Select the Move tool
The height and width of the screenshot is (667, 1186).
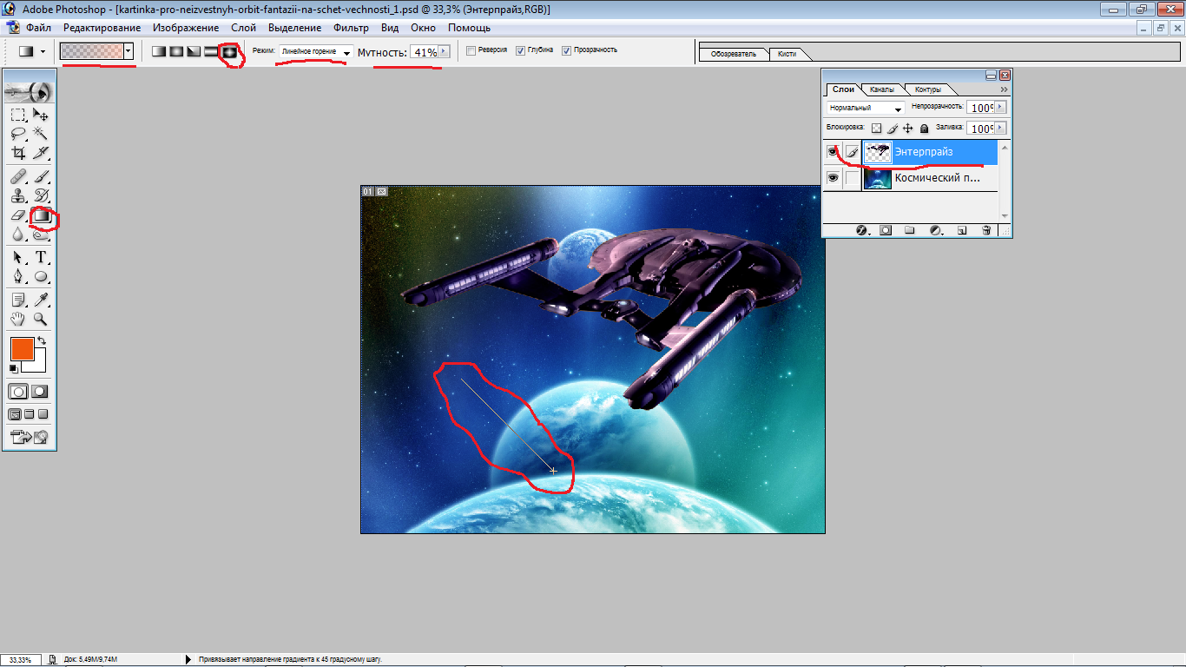pyautogui.click(x=40, y=115)
